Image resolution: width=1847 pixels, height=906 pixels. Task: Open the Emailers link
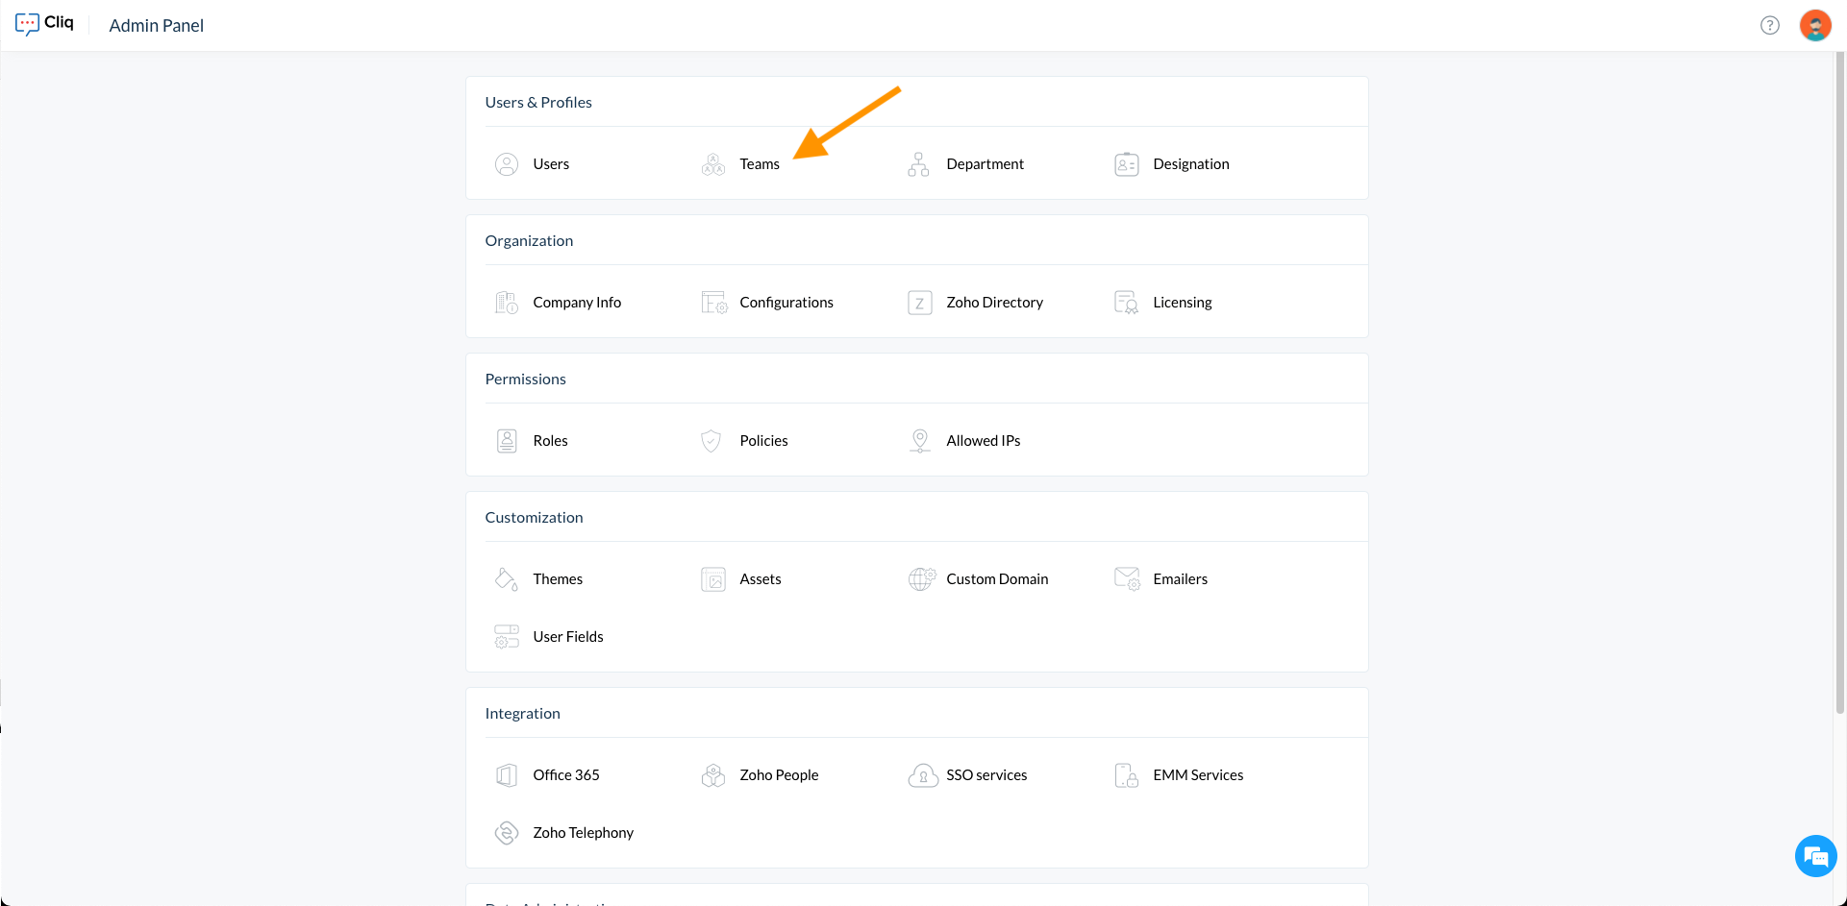click(1181, 579)
